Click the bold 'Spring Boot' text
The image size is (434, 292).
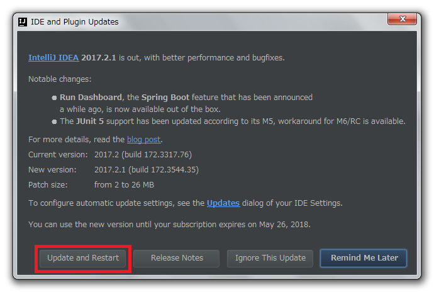(x=165, y=98)
